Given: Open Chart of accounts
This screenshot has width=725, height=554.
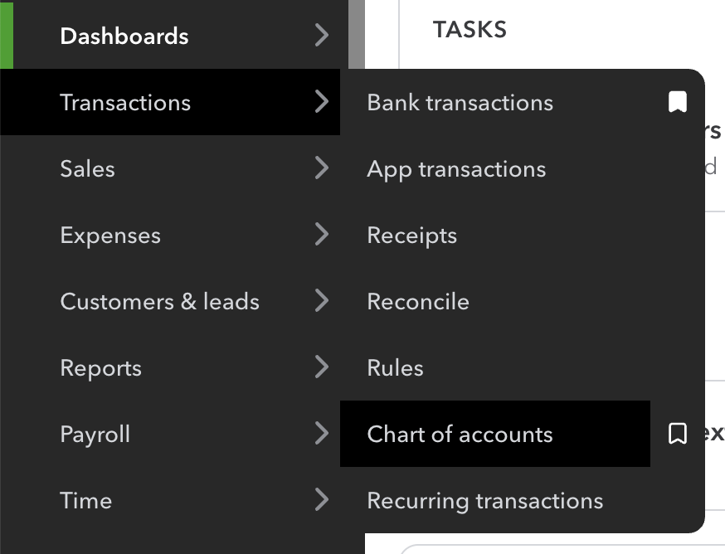Looking at the screenshot, I should (459, 434).
